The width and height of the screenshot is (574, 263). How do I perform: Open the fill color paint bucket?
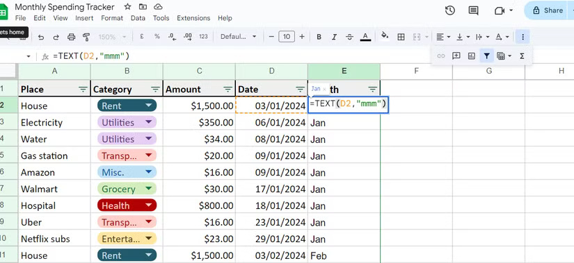click(x=384, y=36)
